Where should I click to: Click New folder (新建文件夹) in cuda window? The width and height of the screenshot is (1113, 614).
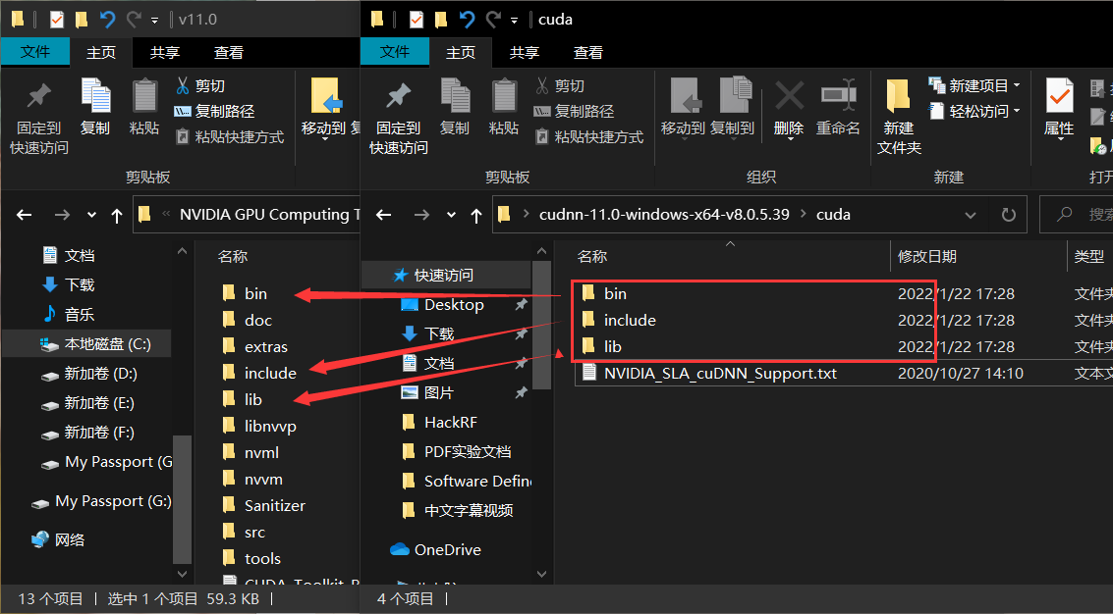pos(899,118)
